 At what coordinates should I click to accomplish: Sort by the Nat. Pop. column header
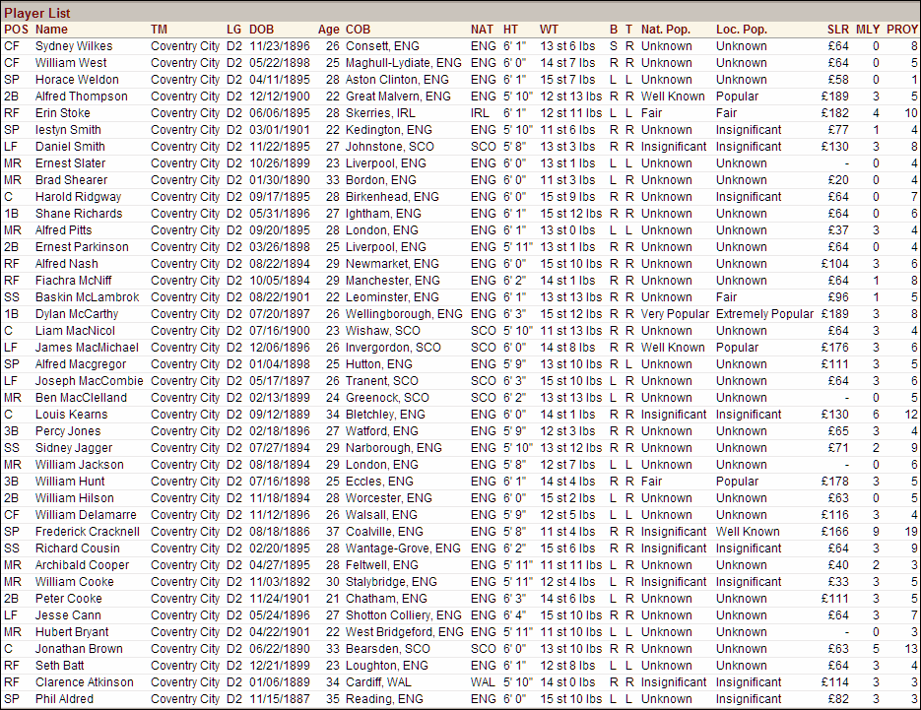pos(666,30)
